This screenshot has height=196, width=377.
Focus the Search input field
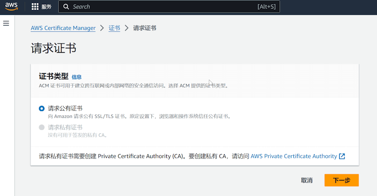169,7
